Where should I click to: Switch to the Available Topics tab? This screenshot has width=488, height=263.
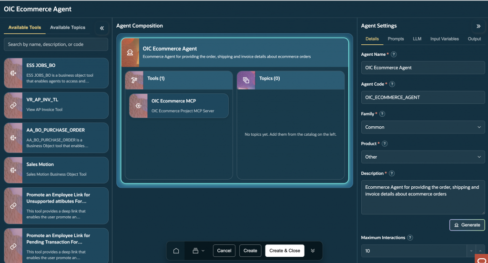point(68,27)
